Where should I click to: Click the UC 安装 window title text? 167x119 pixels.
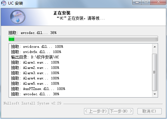coord(16,3)
